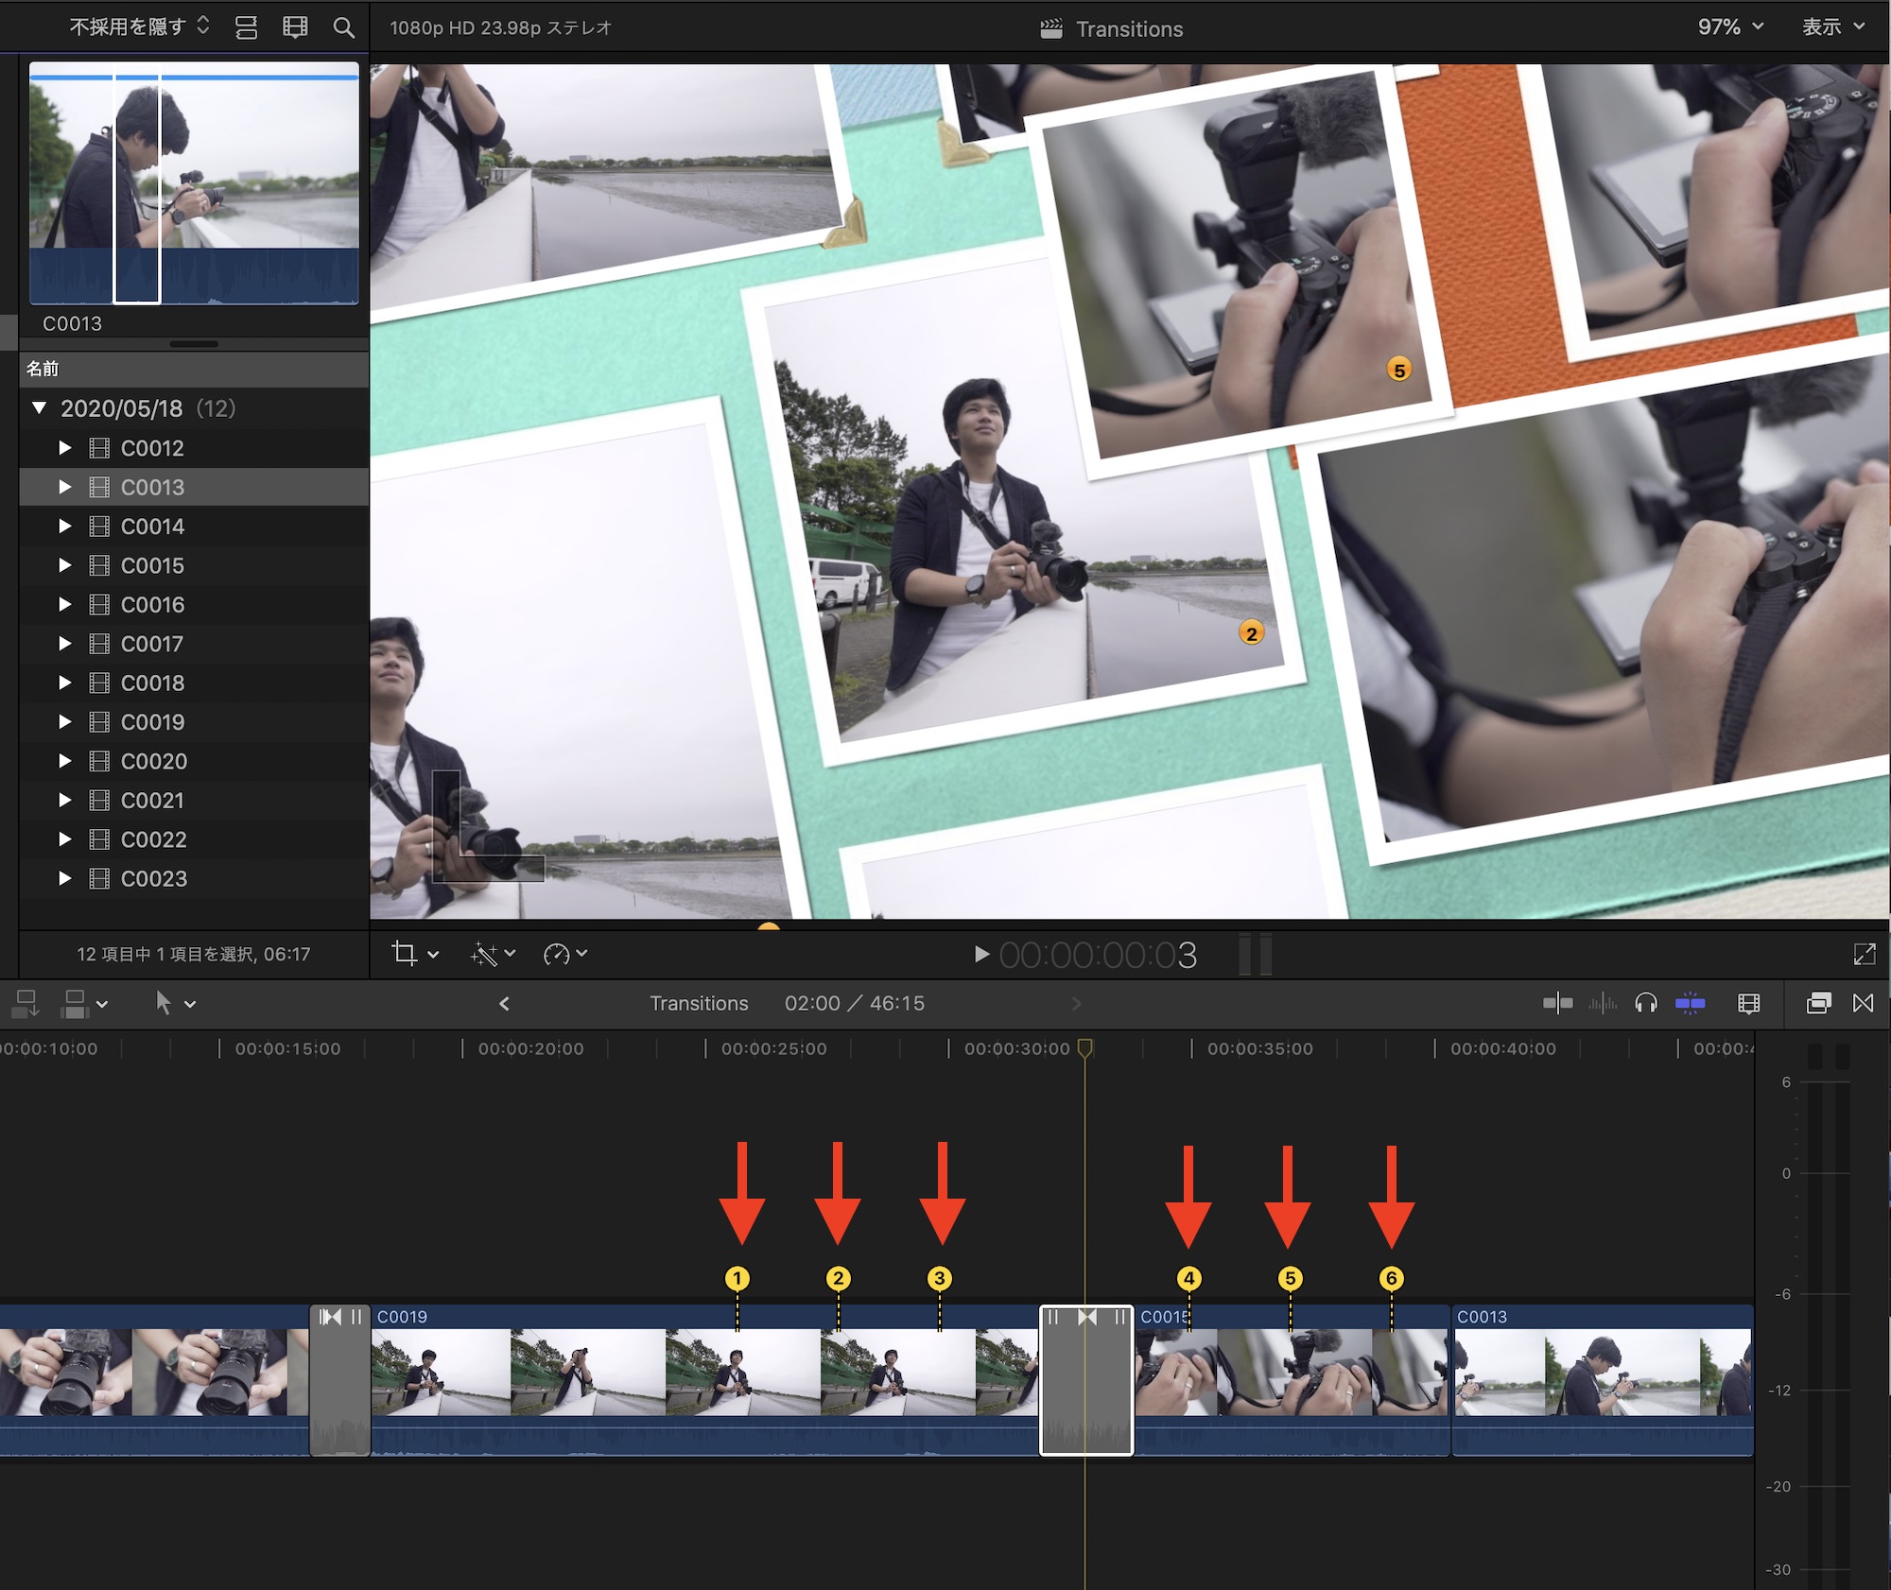This screenshot has height=1590, width=1891.
Task: Toggle the filmstrip view icon
Action: pos(295,27)
